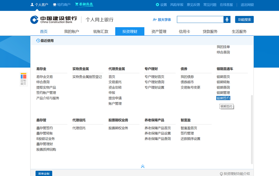Open 实物贵金属抽签登记 link
This screenshot has width=279, height=176.
pos(87,77)
